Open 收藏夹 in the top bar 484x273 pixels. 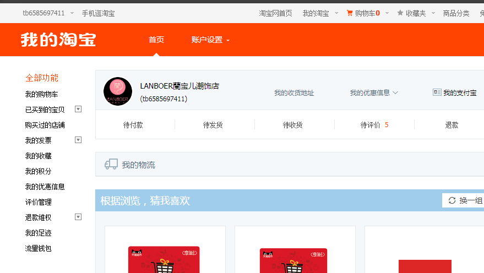click(416, 13)
